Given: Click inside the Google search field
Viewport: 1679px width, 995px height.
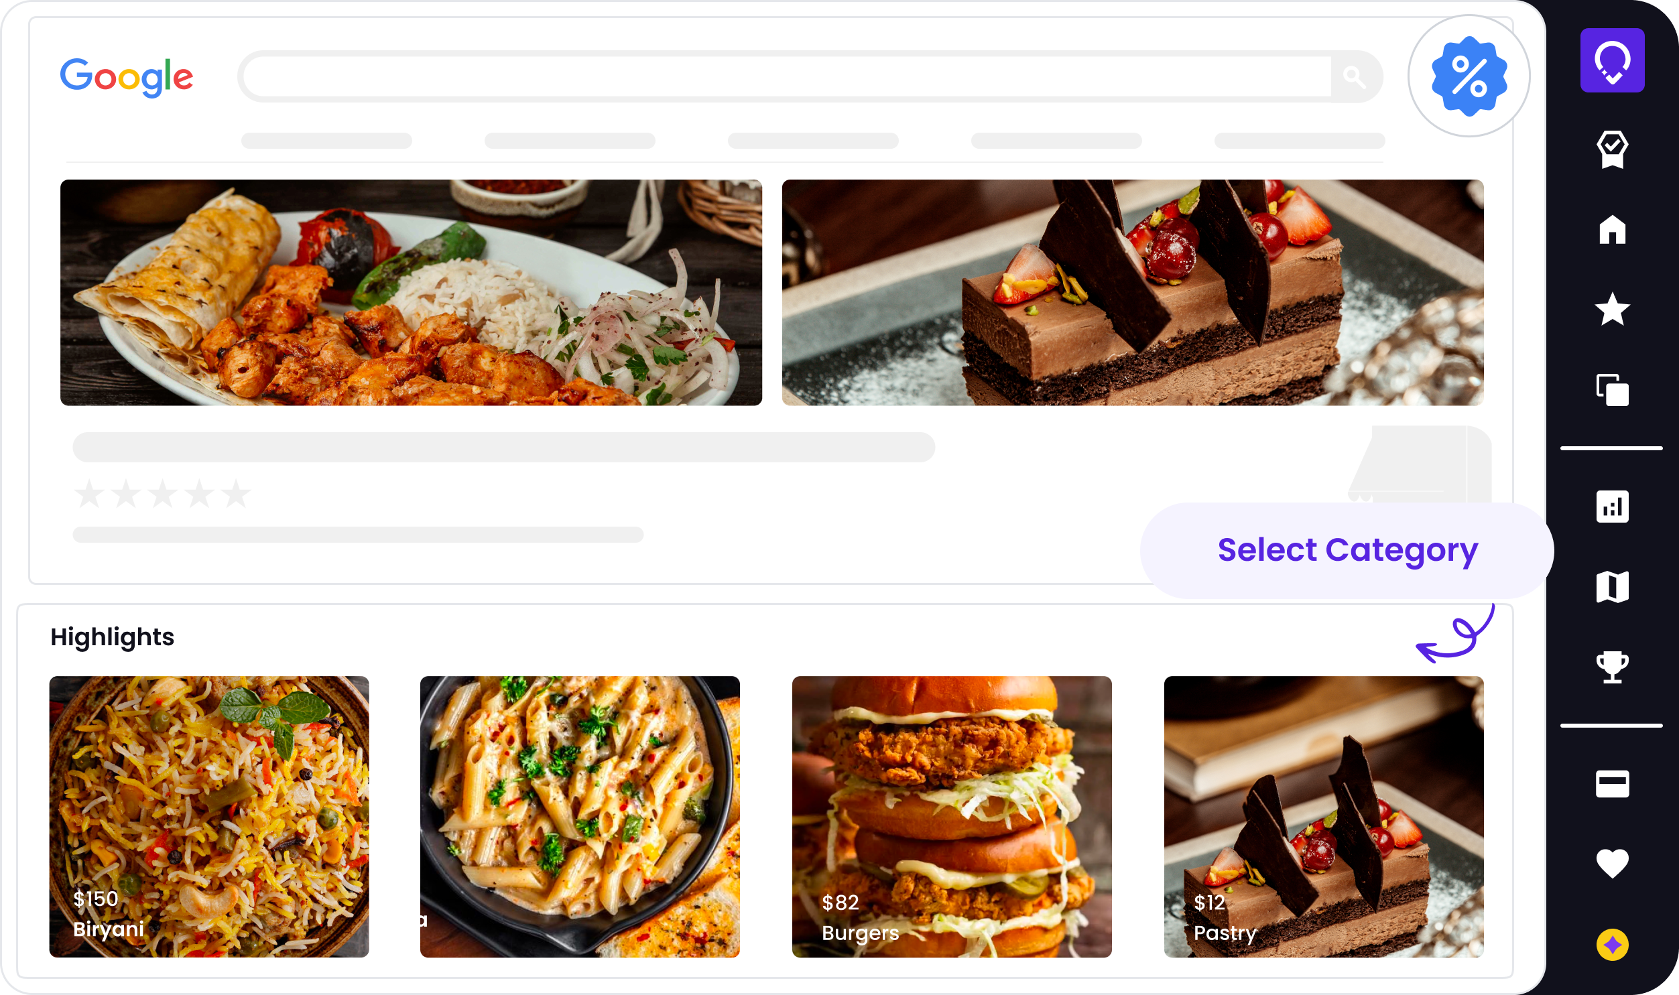Looking at the screenshot, I should click(x=784, y=76).
